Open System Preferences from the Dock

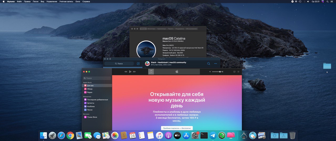195,135
